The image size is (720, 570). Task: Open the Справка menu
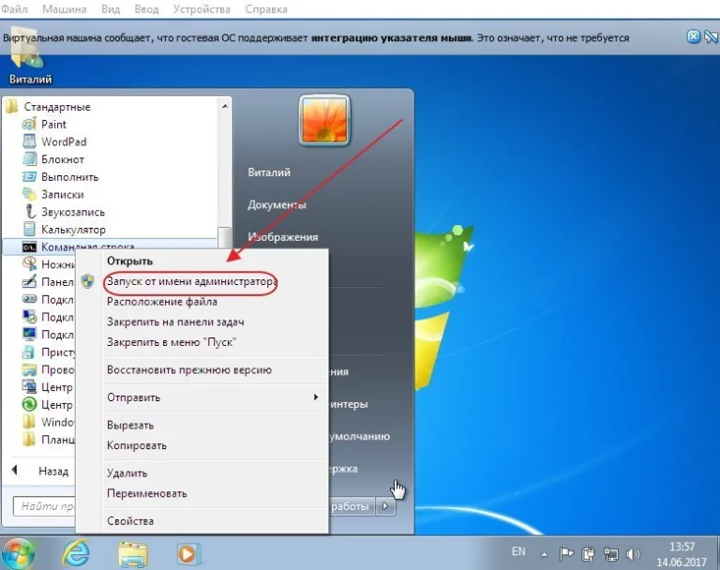click(266, 9)
